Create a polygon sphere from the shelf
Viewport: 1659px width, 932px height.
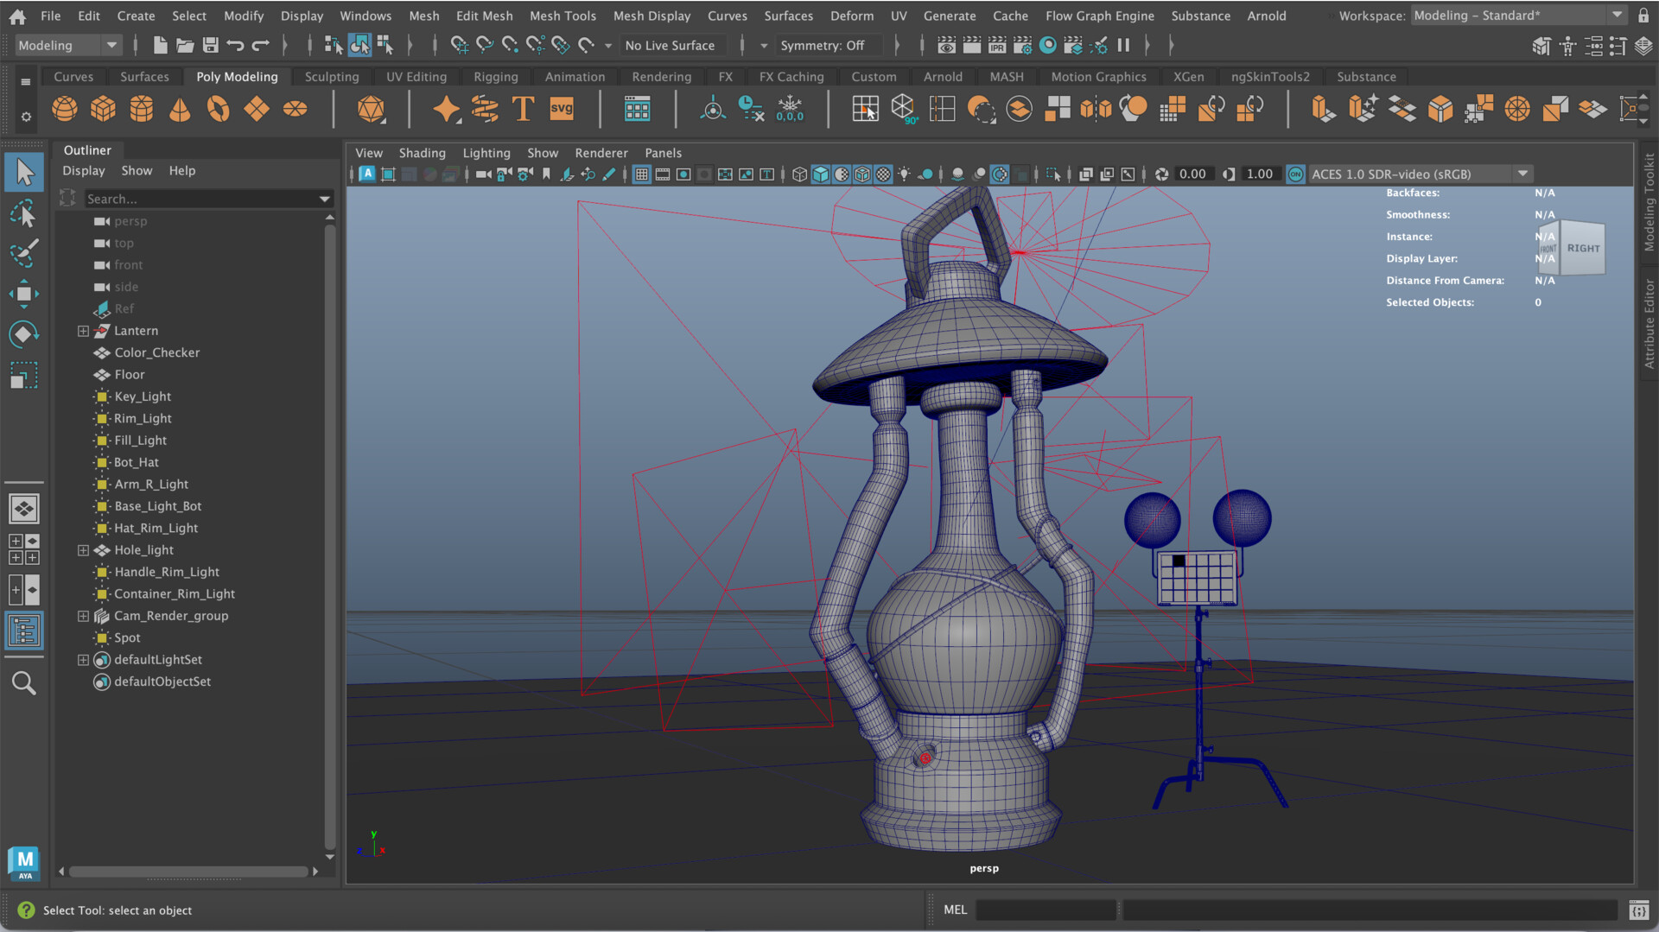65,109
